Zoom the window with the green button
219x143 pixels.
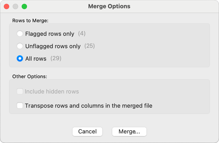pyautogui.click(x=24, y=6)
